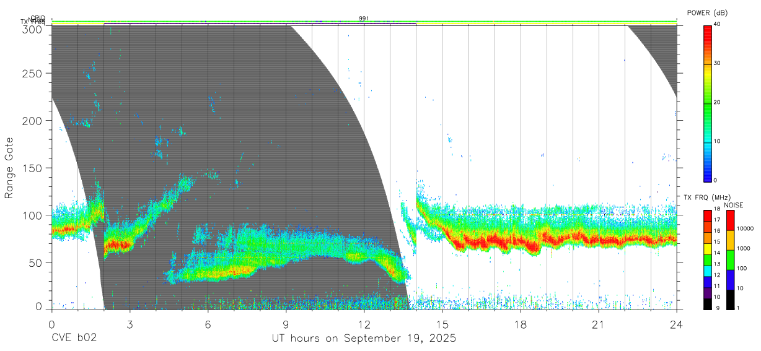Screen dimensions: 761x351
Task: Select the 20 label on POWER scale
Action: pyautogui.click(x=718, y=102)
